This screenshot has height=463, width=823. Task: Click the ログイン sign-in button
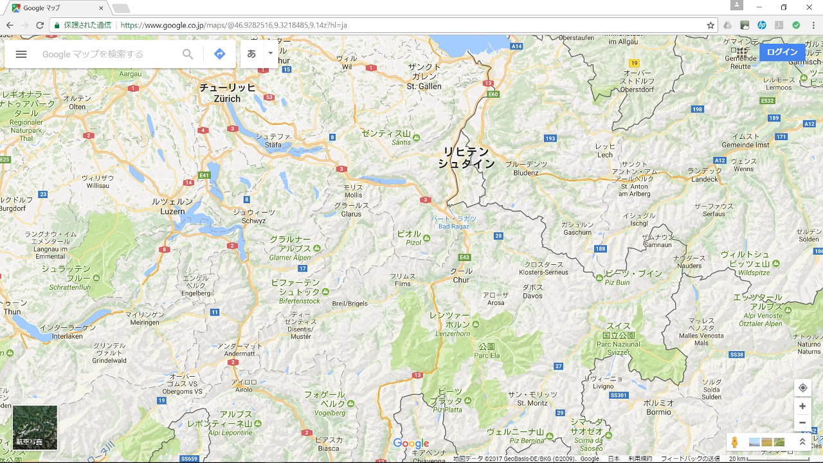click(782, 52)
